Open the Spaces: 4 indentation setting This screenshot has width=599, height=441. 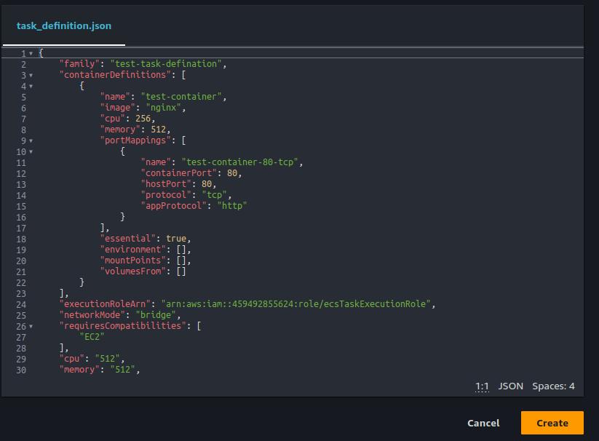[x=553, y=386]
